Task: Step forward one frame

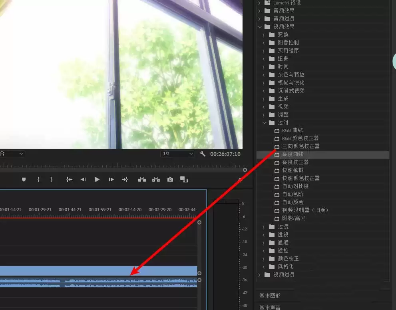Action: tap(111, 180)
